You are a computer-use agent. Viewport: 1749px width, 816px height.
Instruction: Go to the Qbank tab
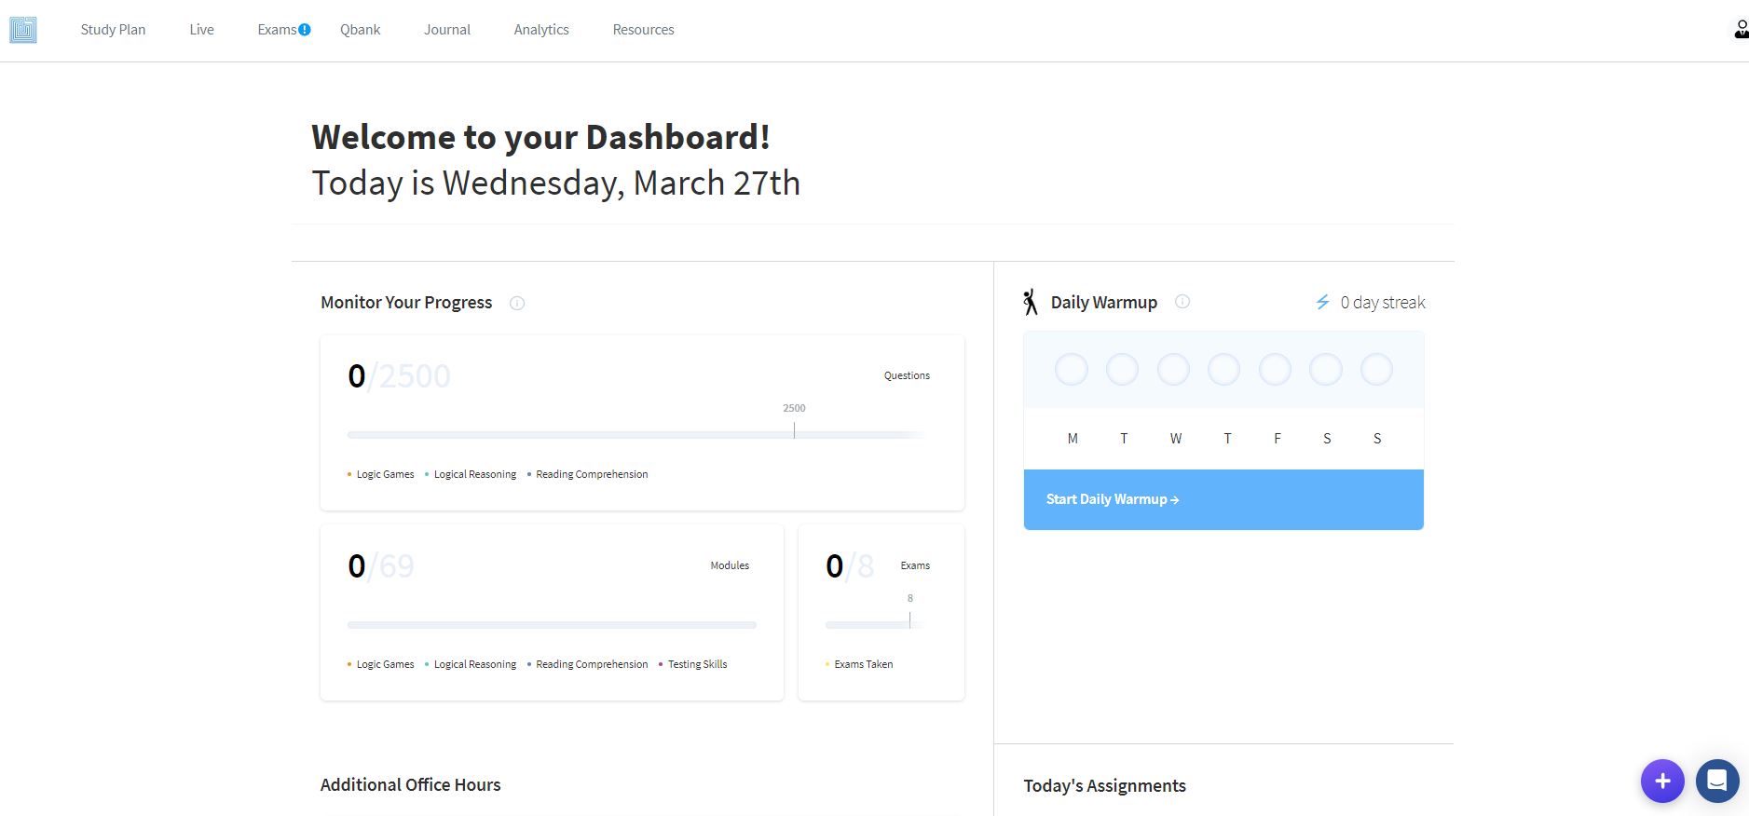click(x=360, y=30)
